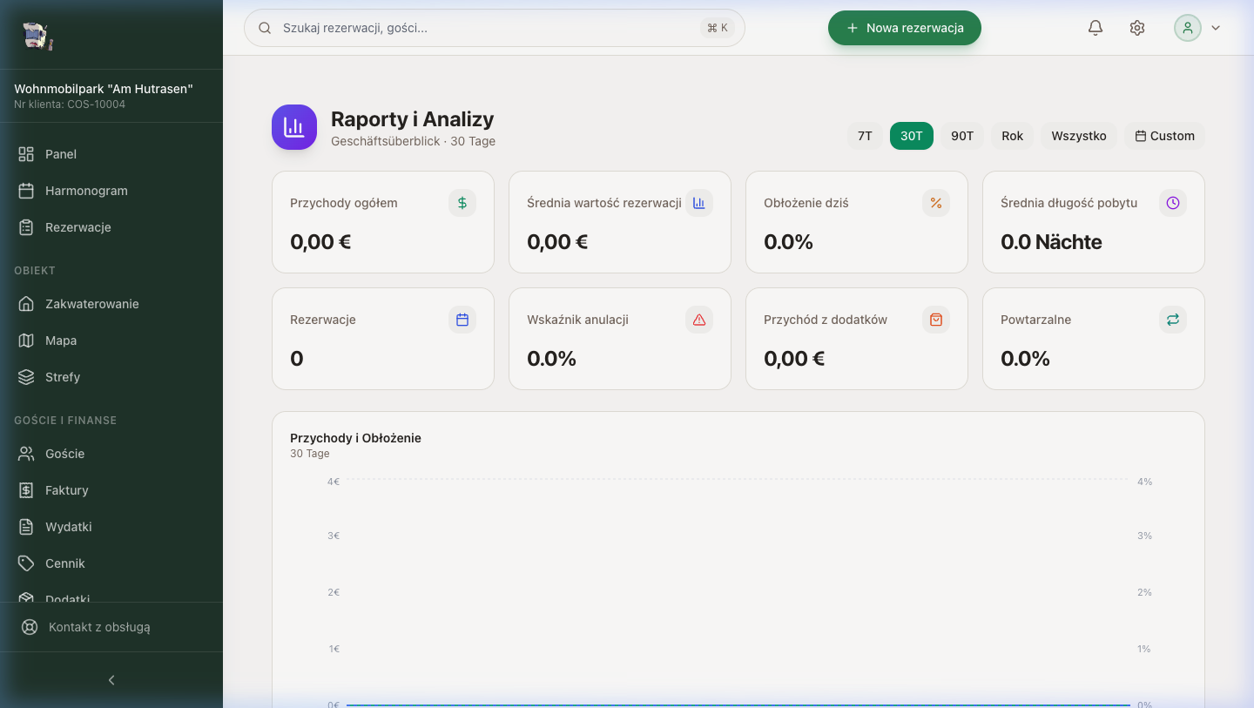Screen dimensions: 1254x708
Task: Click the Raporty i Analizy heading
Action: pos(412,119)
